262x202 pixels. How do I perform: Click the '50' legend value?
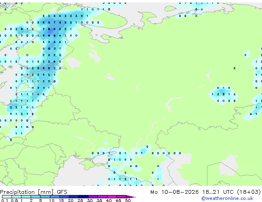coord(128,200)
